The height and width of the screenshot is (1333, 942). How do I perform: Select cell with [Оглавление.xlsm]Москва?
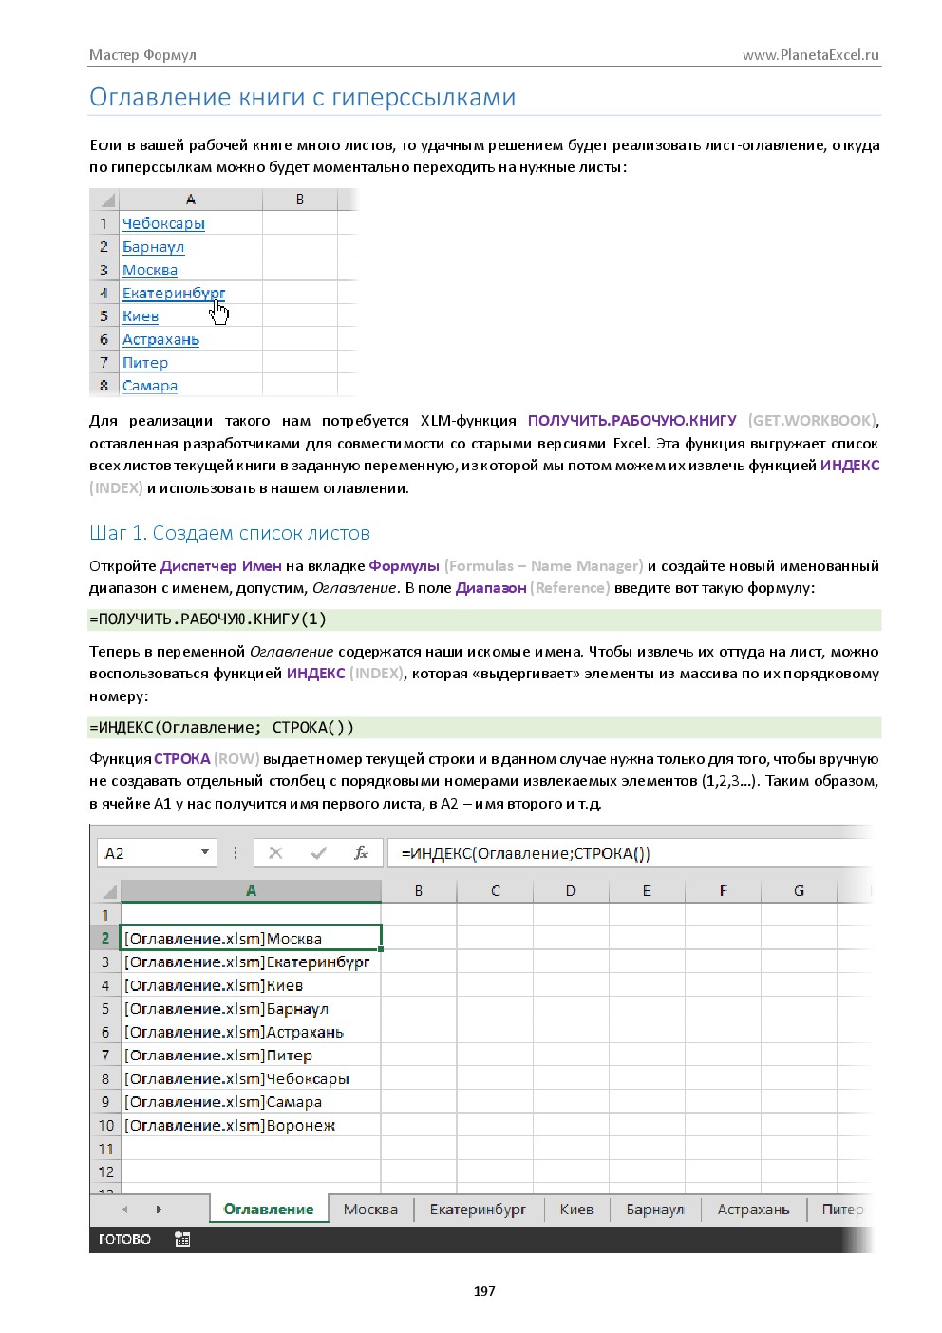[251, 938]
